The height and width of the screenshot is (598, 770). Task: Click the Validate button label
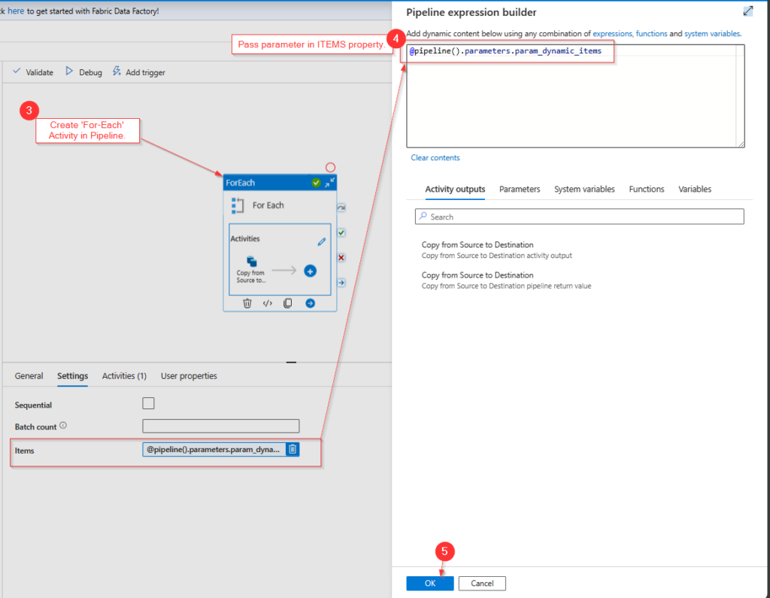39,72
